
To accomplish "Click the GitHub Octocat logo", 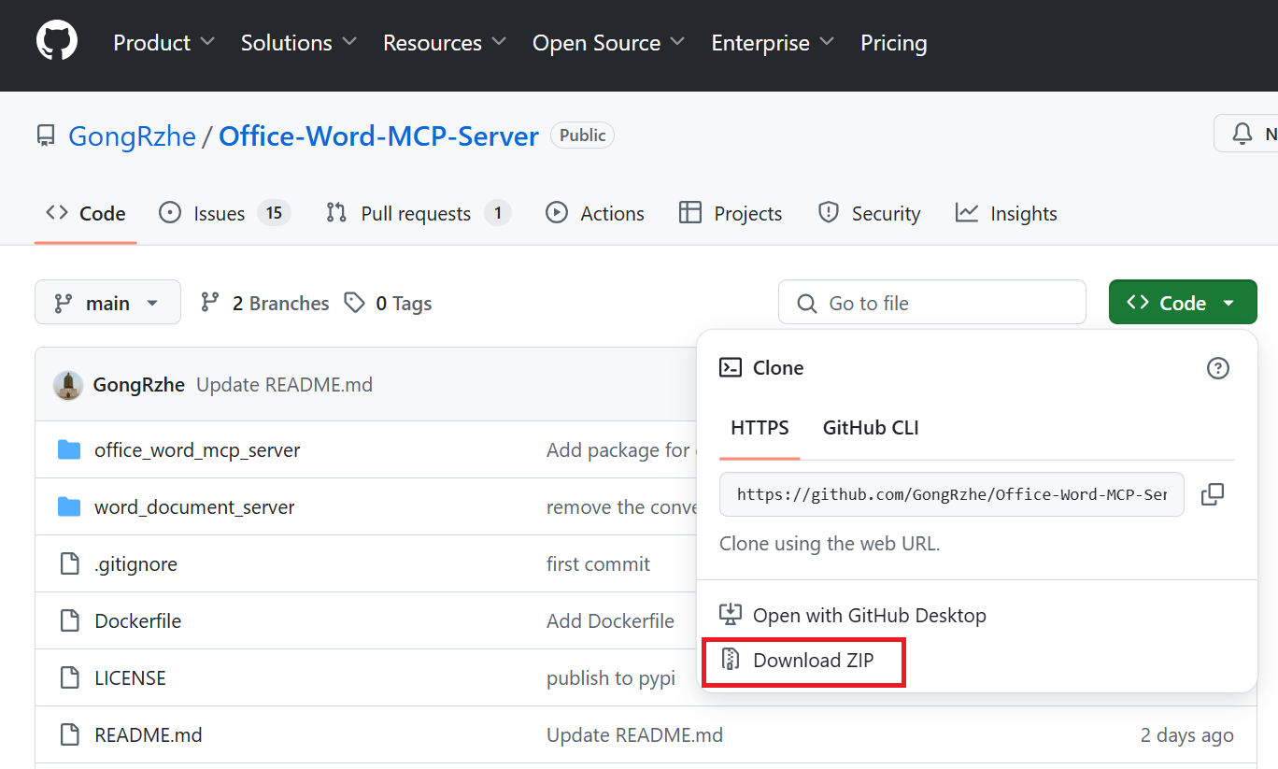I will (57, 42).
